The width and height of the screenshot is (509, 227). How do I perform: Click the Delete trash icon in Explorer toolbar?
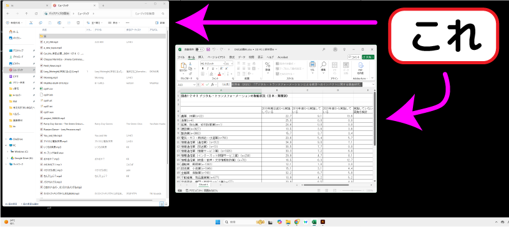click(78, 22)
